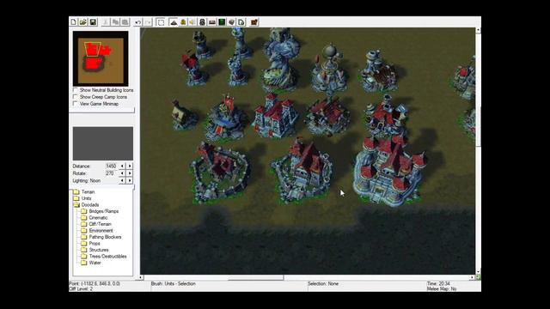Select the gryphon aviary stone statue building
Viewport: 550px width, 309px height.
279,59
